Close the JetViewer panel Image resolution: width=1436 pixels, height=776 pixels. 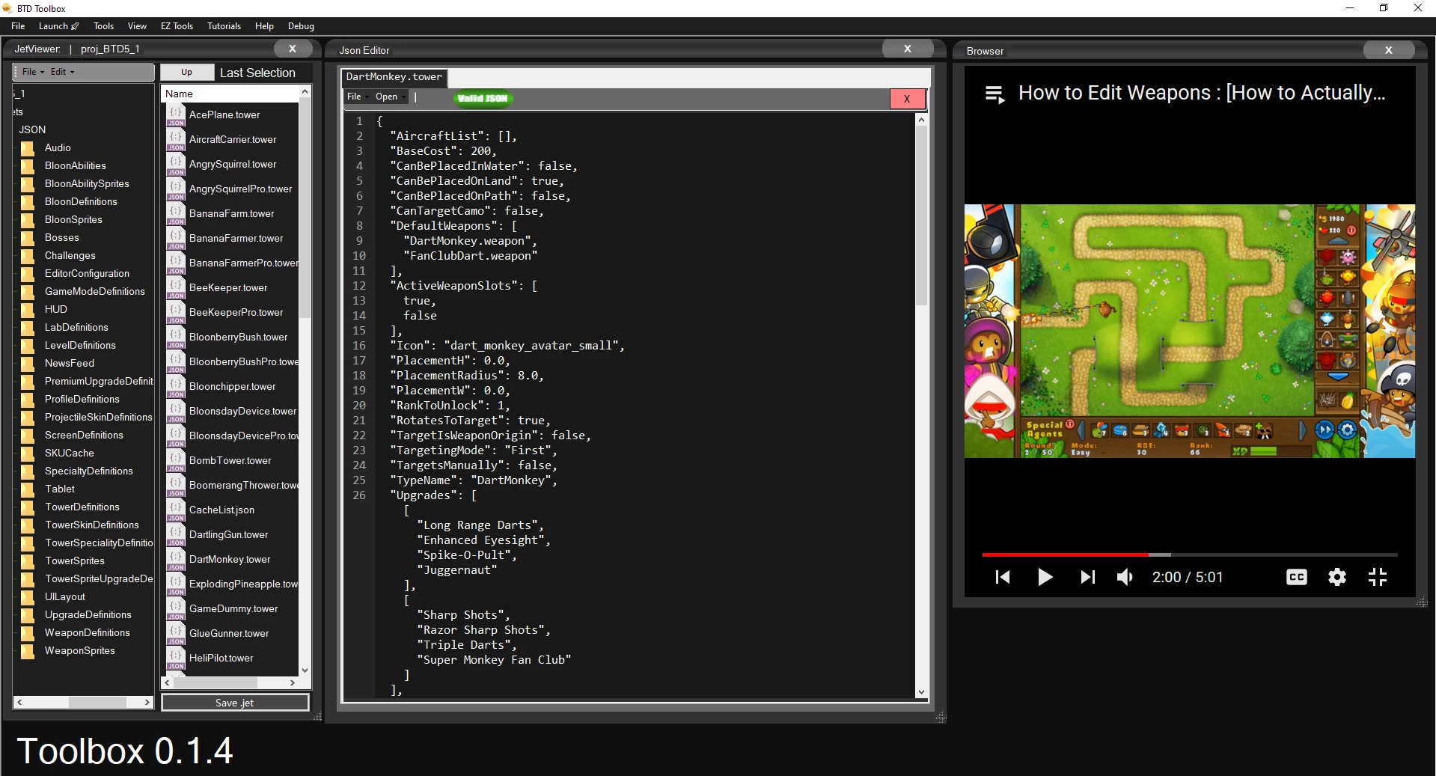293,49
